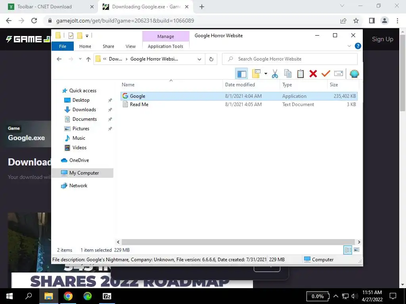The image size is (406, 304).
Task: Refresh the Google Horror Website folder
Action: (211, 59)
